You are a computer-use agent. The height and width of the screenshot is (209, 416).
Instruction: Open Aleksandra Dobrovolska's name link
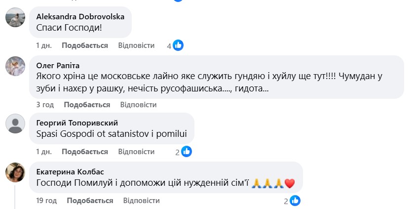(80, 16)
